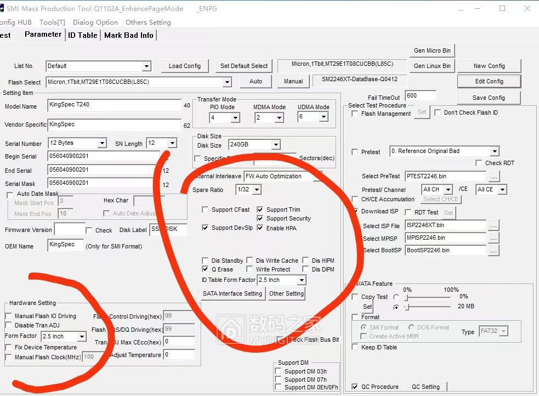Enable Flash Management checkbox
Screen dimensions: 539x396
coord(355,114)
